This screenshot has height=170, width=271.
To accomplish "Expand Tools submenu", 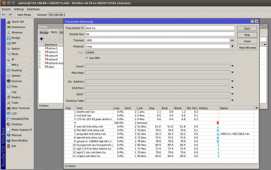I will click(x=31, y=103).
